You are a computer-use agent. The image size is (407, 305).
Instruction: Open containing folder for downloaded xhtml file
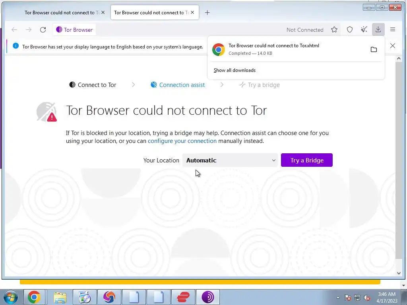(374, 50)
